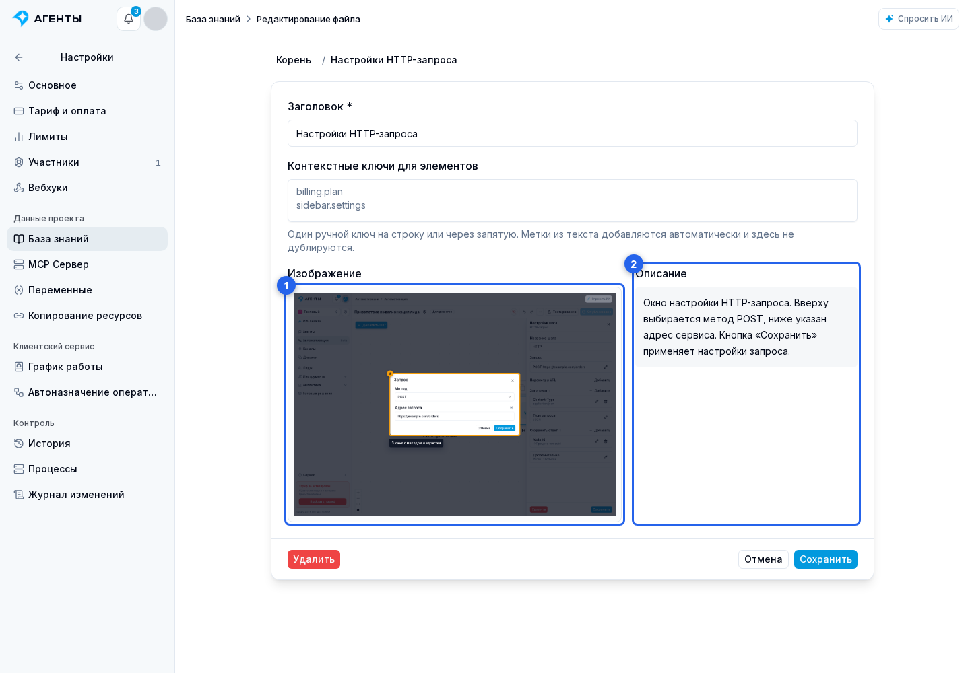Click the MCP Сервер server icon
This screenshot has height=673, width=970.
[x=19, y=264]
